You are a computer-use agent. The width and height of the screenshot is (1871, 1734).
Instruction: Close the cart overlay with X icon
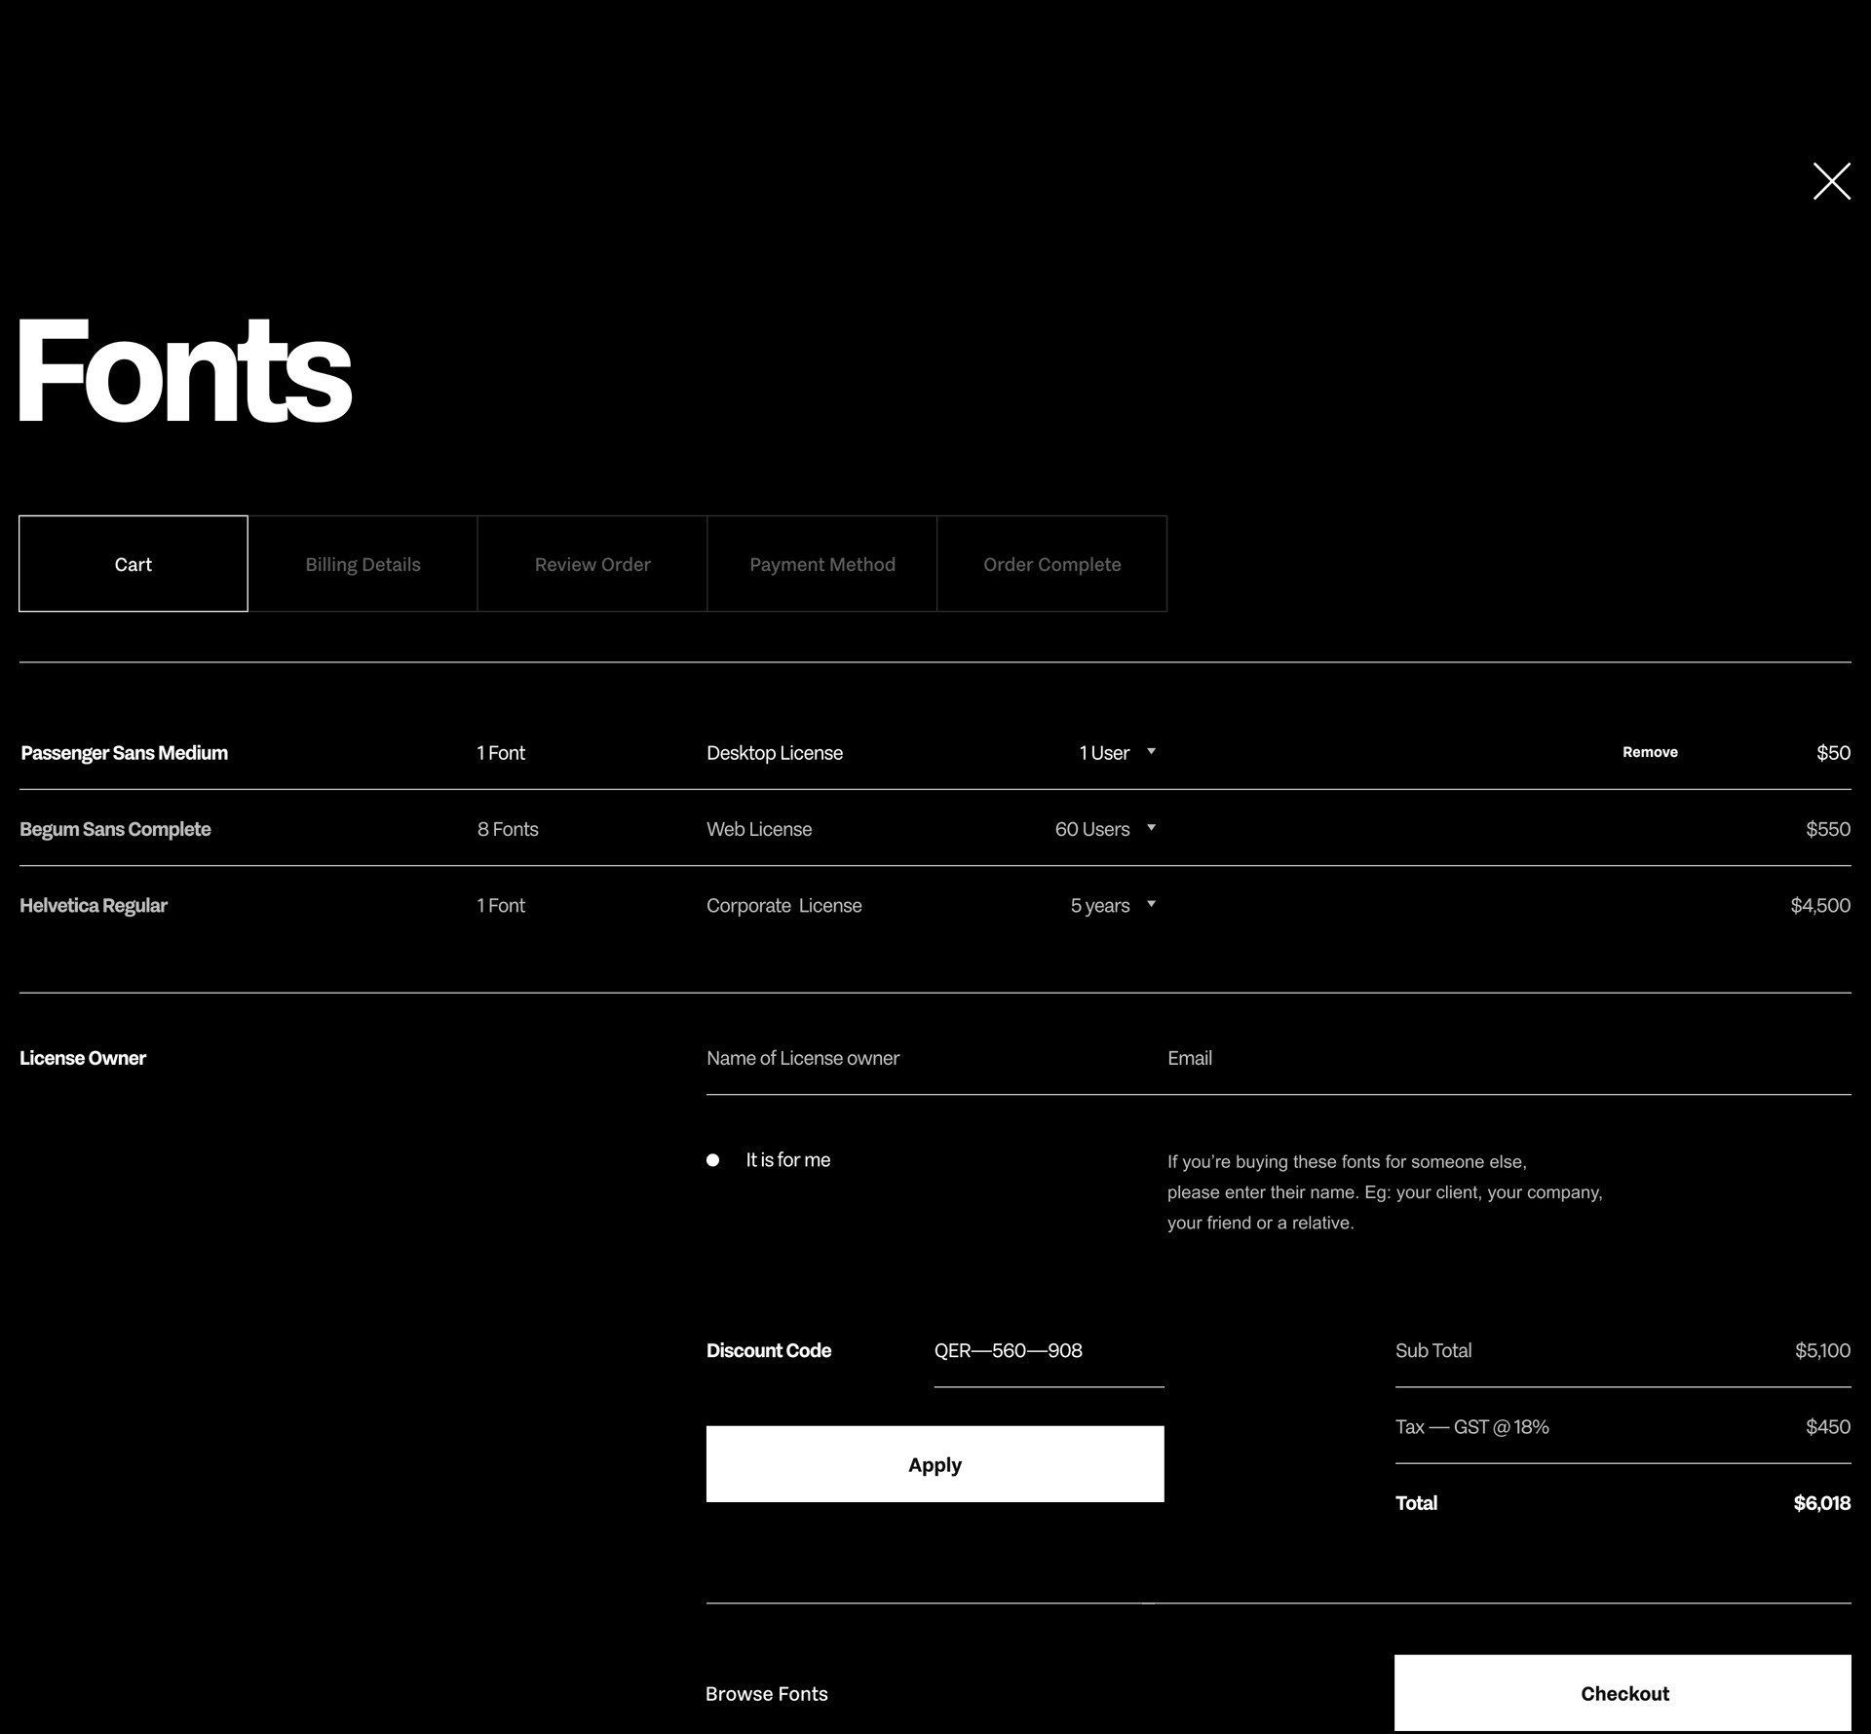pyautogui.click(x=1831, y=181)
